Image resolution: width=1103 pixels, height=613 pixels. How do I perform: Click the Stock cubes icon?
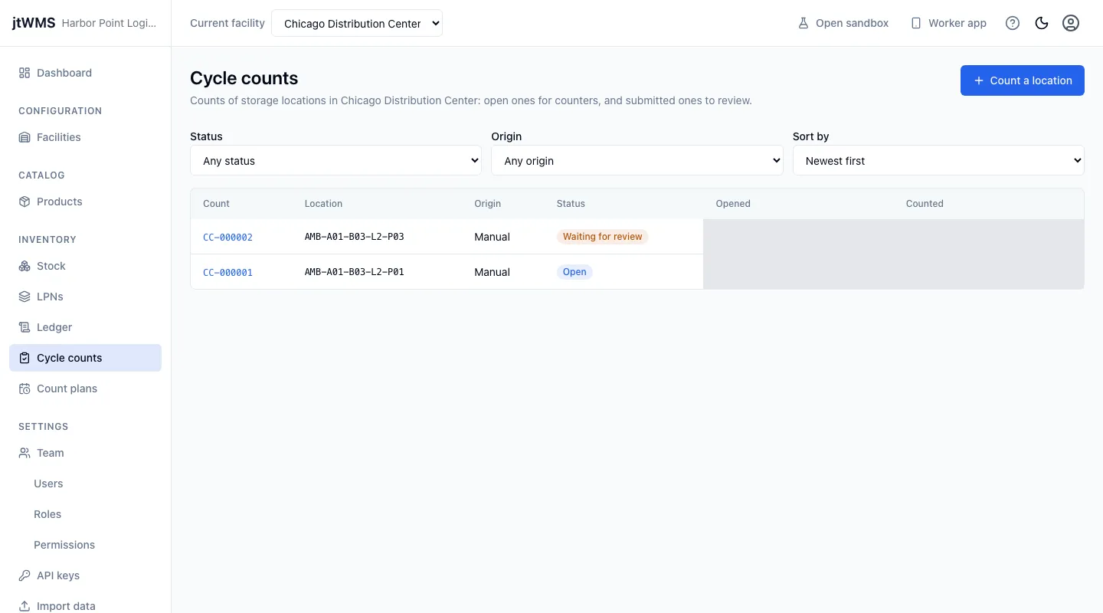[x=25, y=266]
